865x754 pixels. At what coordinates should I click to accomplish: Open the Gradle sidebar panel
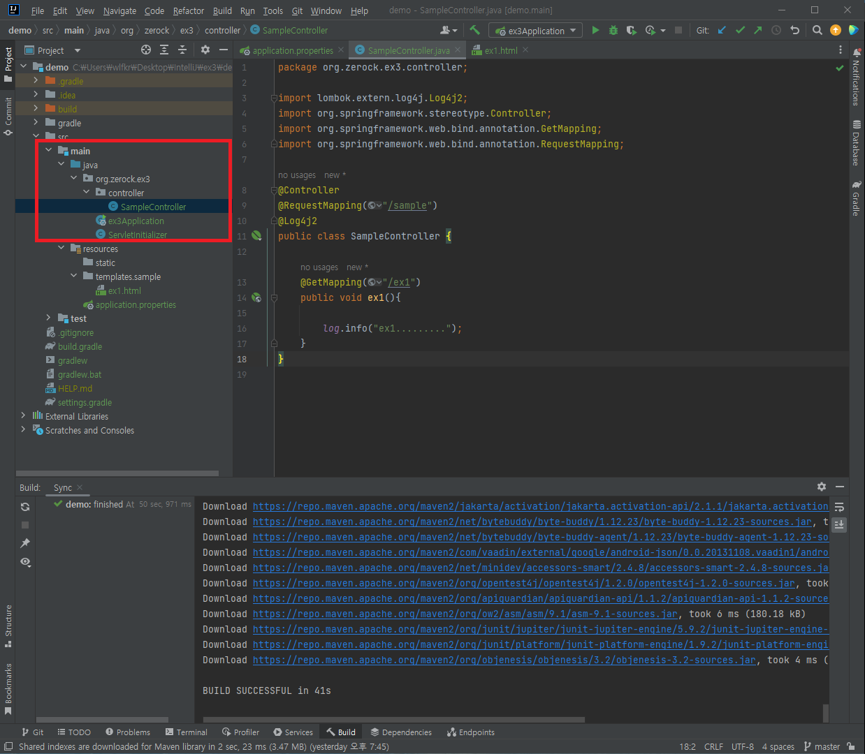click(x=856, y=198)
